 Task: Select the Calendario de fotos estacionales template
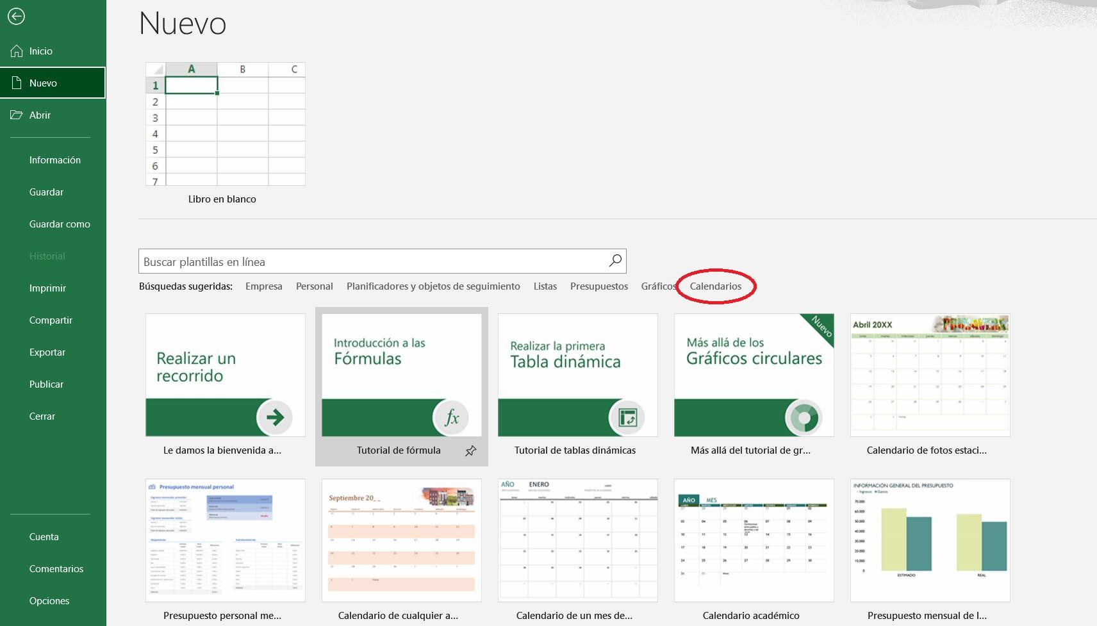[x=930, y=375]
